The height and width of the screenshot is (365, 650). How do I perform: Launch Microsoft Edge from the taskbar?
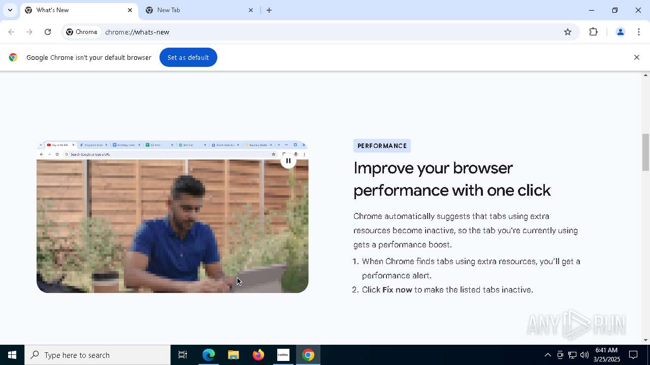click(209, 355)
